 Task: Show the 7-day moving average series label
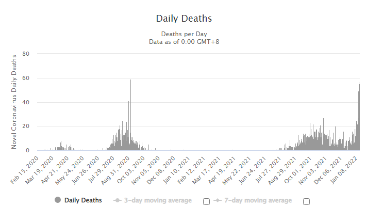coord(258,200)
